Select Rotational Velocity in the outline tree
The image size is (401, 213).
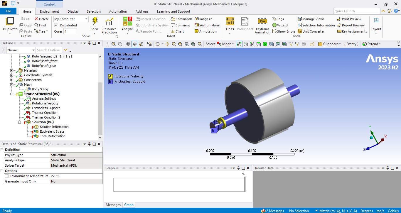click(45, 103)
